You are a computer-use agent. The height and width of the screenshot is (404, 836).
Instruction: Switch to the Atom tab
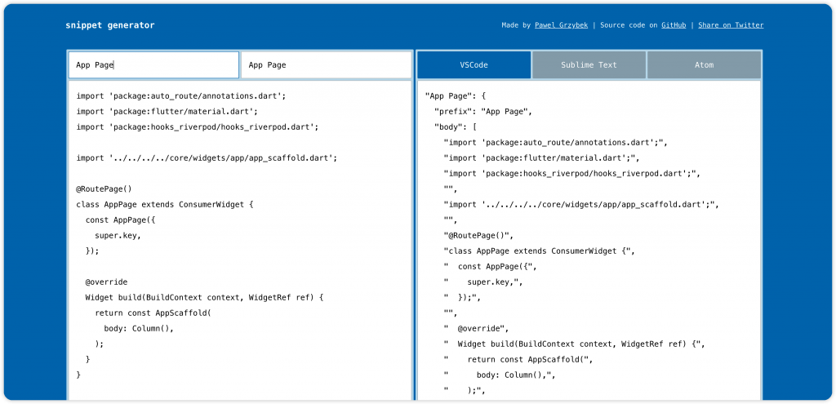click(704, 65)
